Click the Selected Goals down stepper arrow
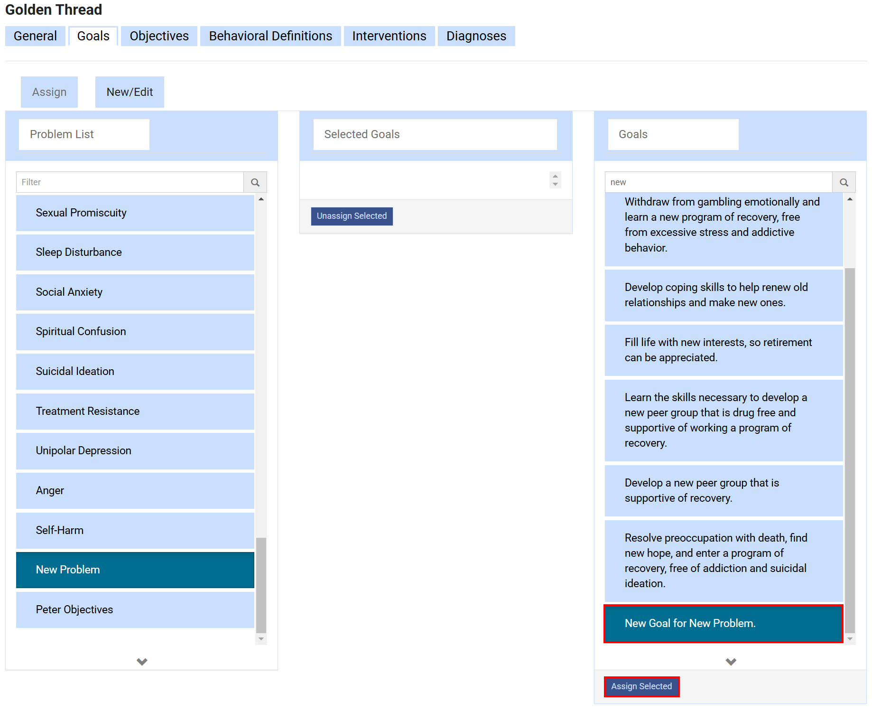The image size is (872, 712). (555, 184)
